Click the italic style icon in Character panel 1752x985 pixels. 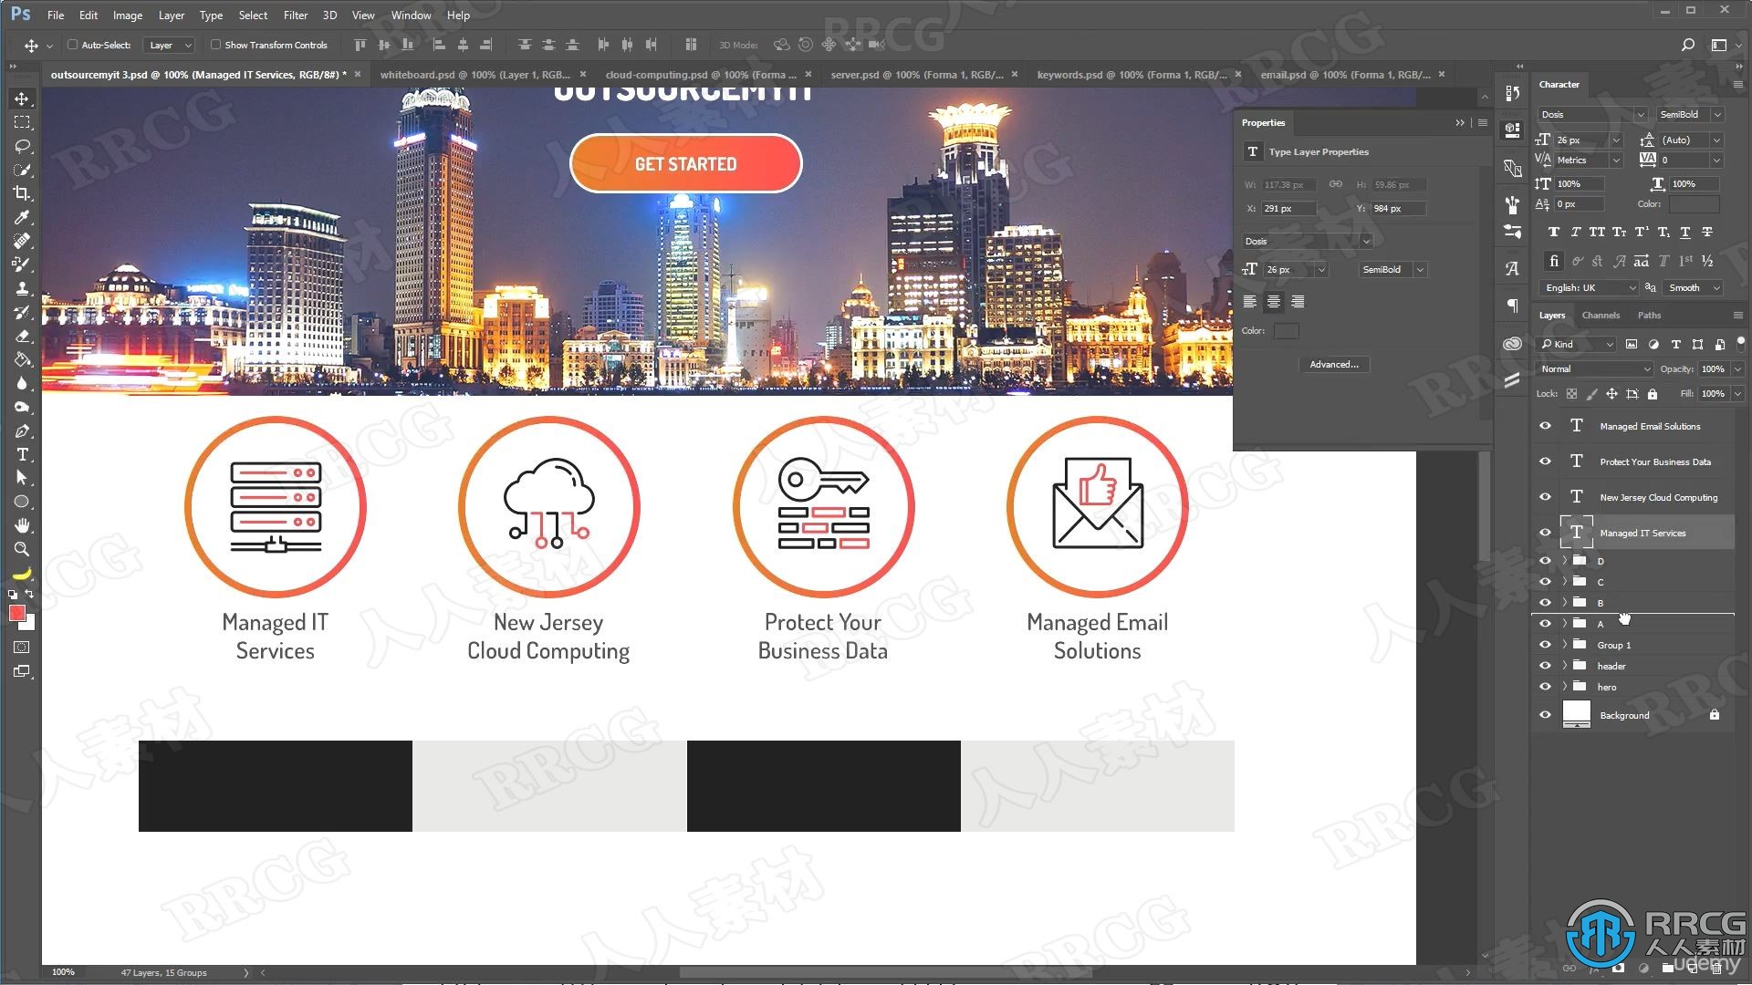(1571, 231)
